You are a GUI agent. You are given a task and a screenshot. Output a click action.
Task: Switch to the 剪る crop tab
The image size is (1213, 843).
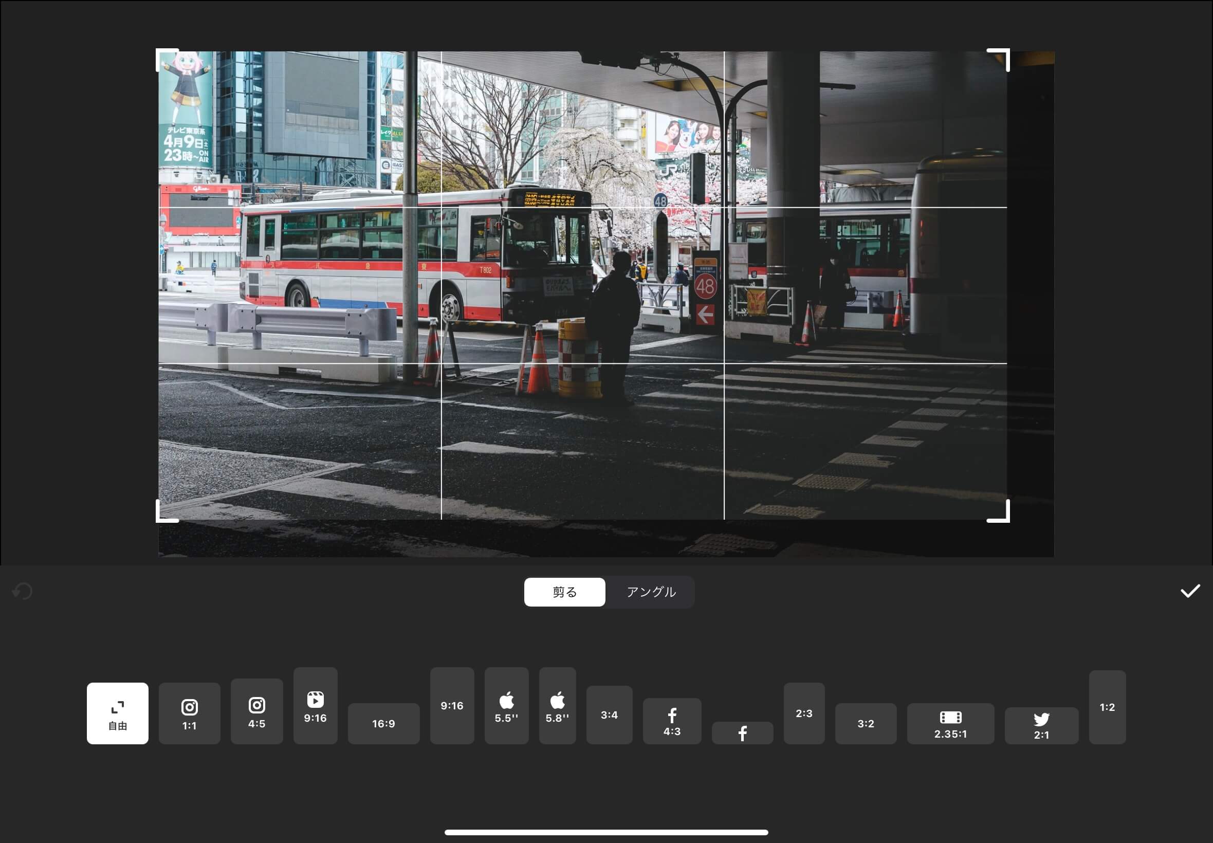tap(564, 592)
